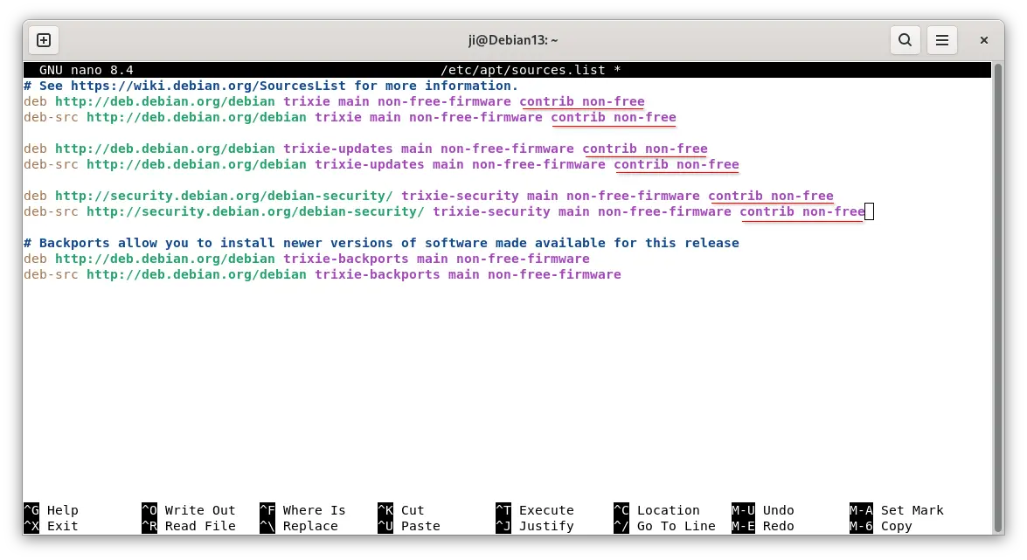Viewport: 1027px width, 560px height.
Task: Click the ^R Read File shortcut
Action: [x=189, y=526]
